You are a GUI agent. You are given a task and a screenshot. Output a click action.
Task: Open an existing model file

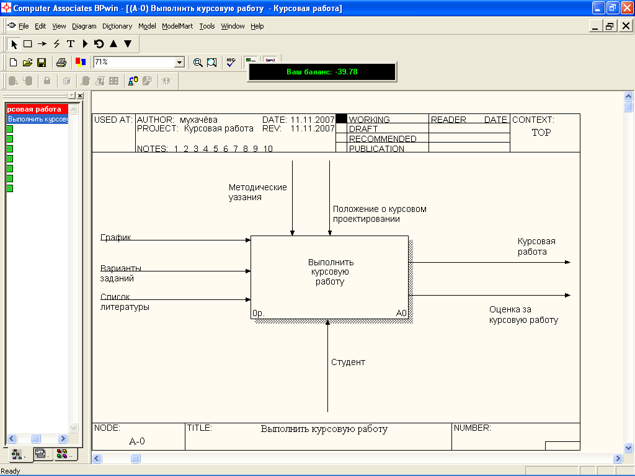27,63
